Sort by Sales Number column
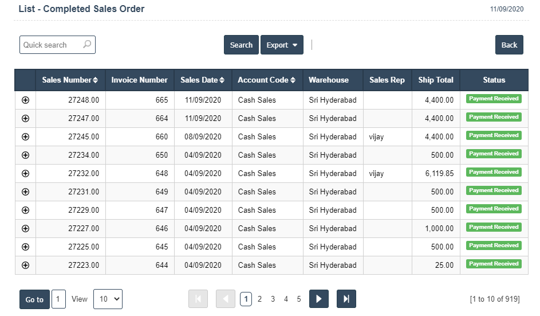The width and height of the screenshot is (540, 316). click(70, 80)
